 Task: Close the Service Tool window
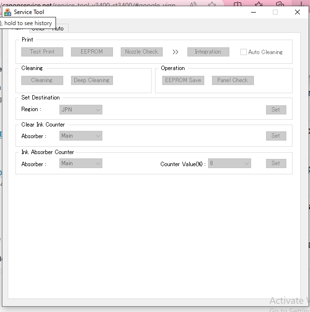[297, 12]
